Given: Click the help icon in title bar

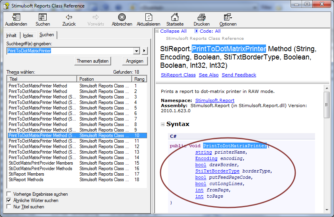Looking at the screenshot, I should pos(6,6).
